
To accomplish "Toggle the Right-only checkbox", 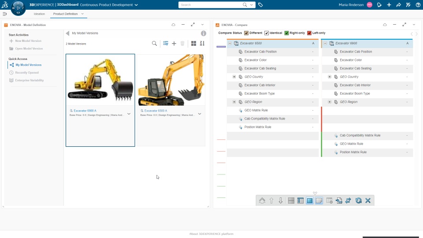I will pos(286,33).
